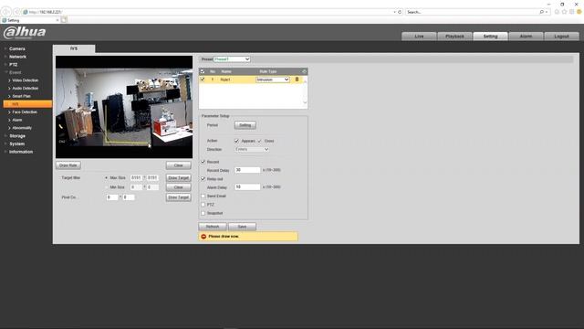Toggle the Cross action checkbox
The image size is (584, 329).
click(x=259, y=141)
